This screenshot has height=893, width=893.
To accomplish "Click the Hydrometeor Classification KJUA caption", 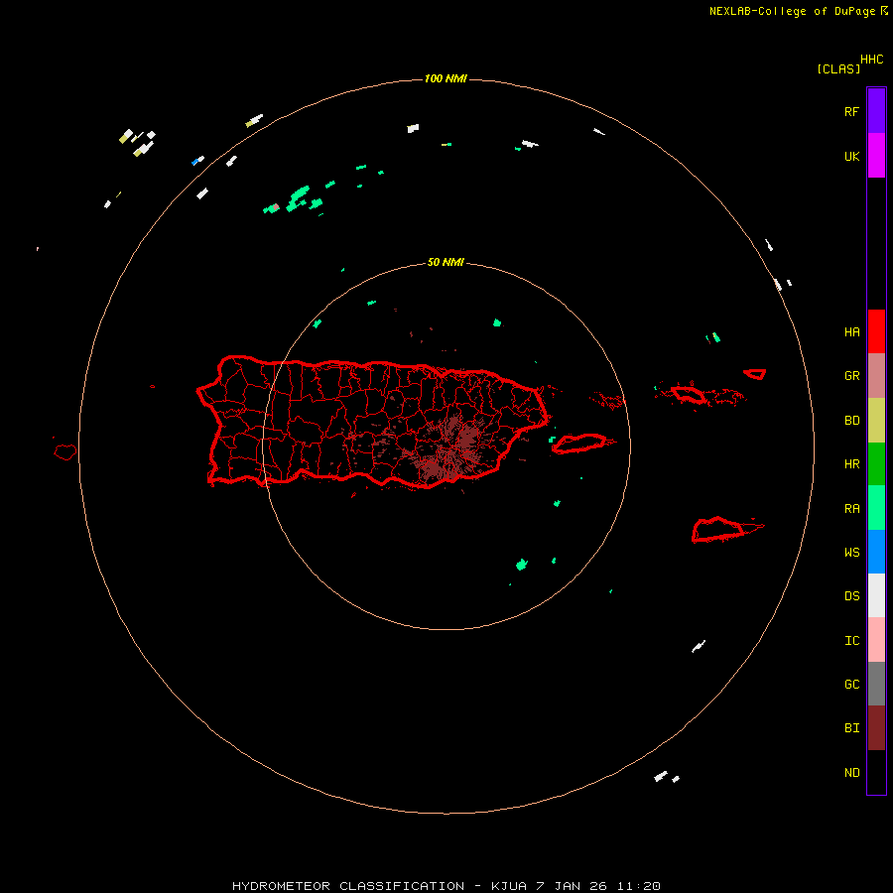I will (x=446, y=886).
